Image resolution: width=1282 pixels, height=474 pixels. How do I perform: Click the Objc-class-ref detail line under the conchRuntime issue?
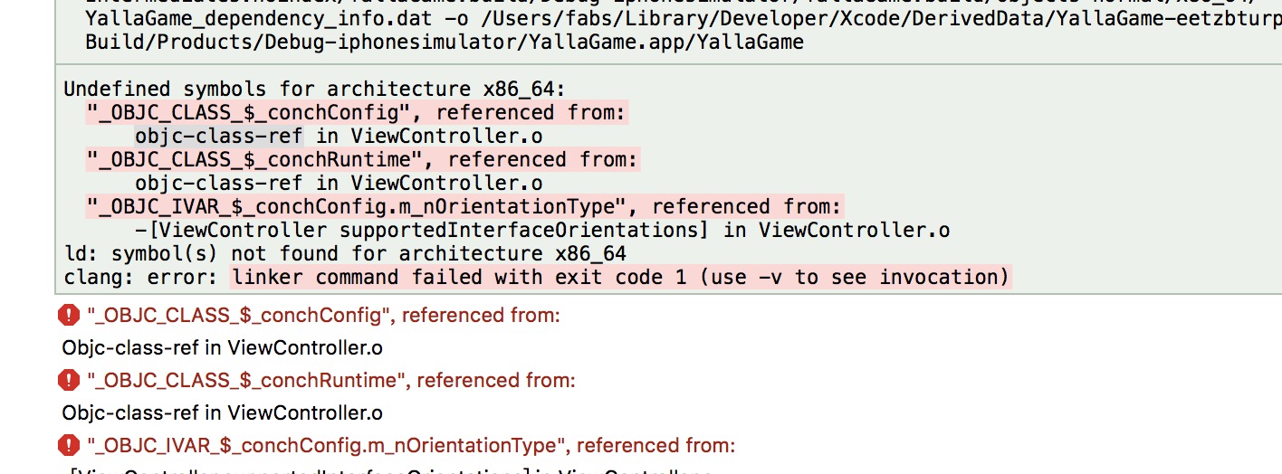click(x=222, y=412)
